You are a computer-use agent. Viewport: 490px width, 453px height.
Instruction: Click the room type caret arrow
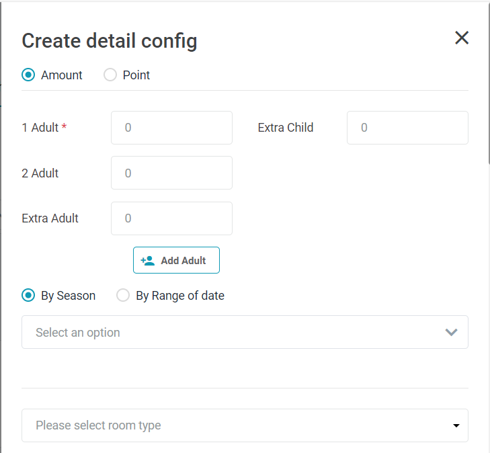(456, 426)
